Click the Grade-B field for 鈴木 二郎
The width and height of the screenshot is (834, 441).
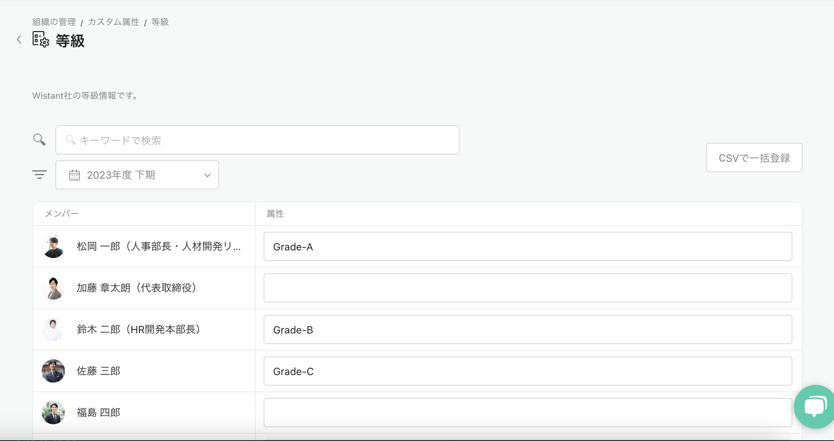[x=528, y=329]
